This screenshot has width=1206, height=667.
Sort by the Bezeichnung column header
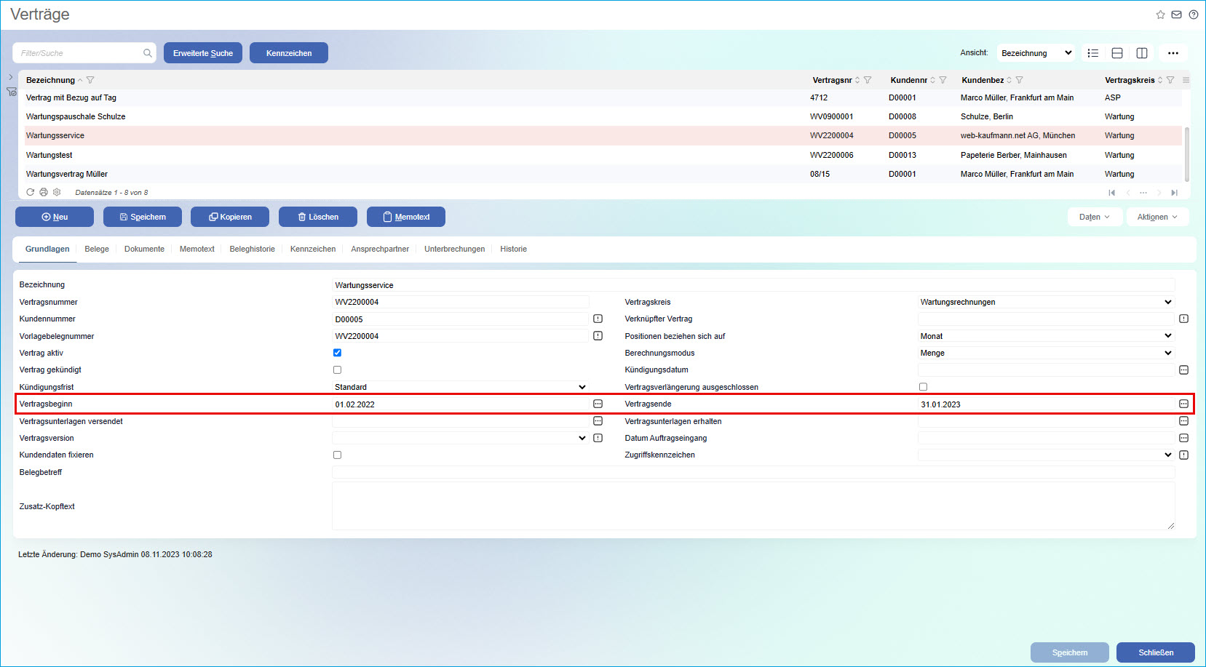(50, 80)
